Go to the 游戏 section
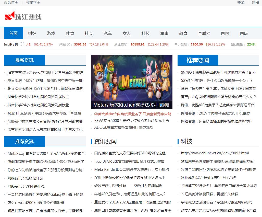This screenshot has width=262, height=217. click(x=51, y=33)
